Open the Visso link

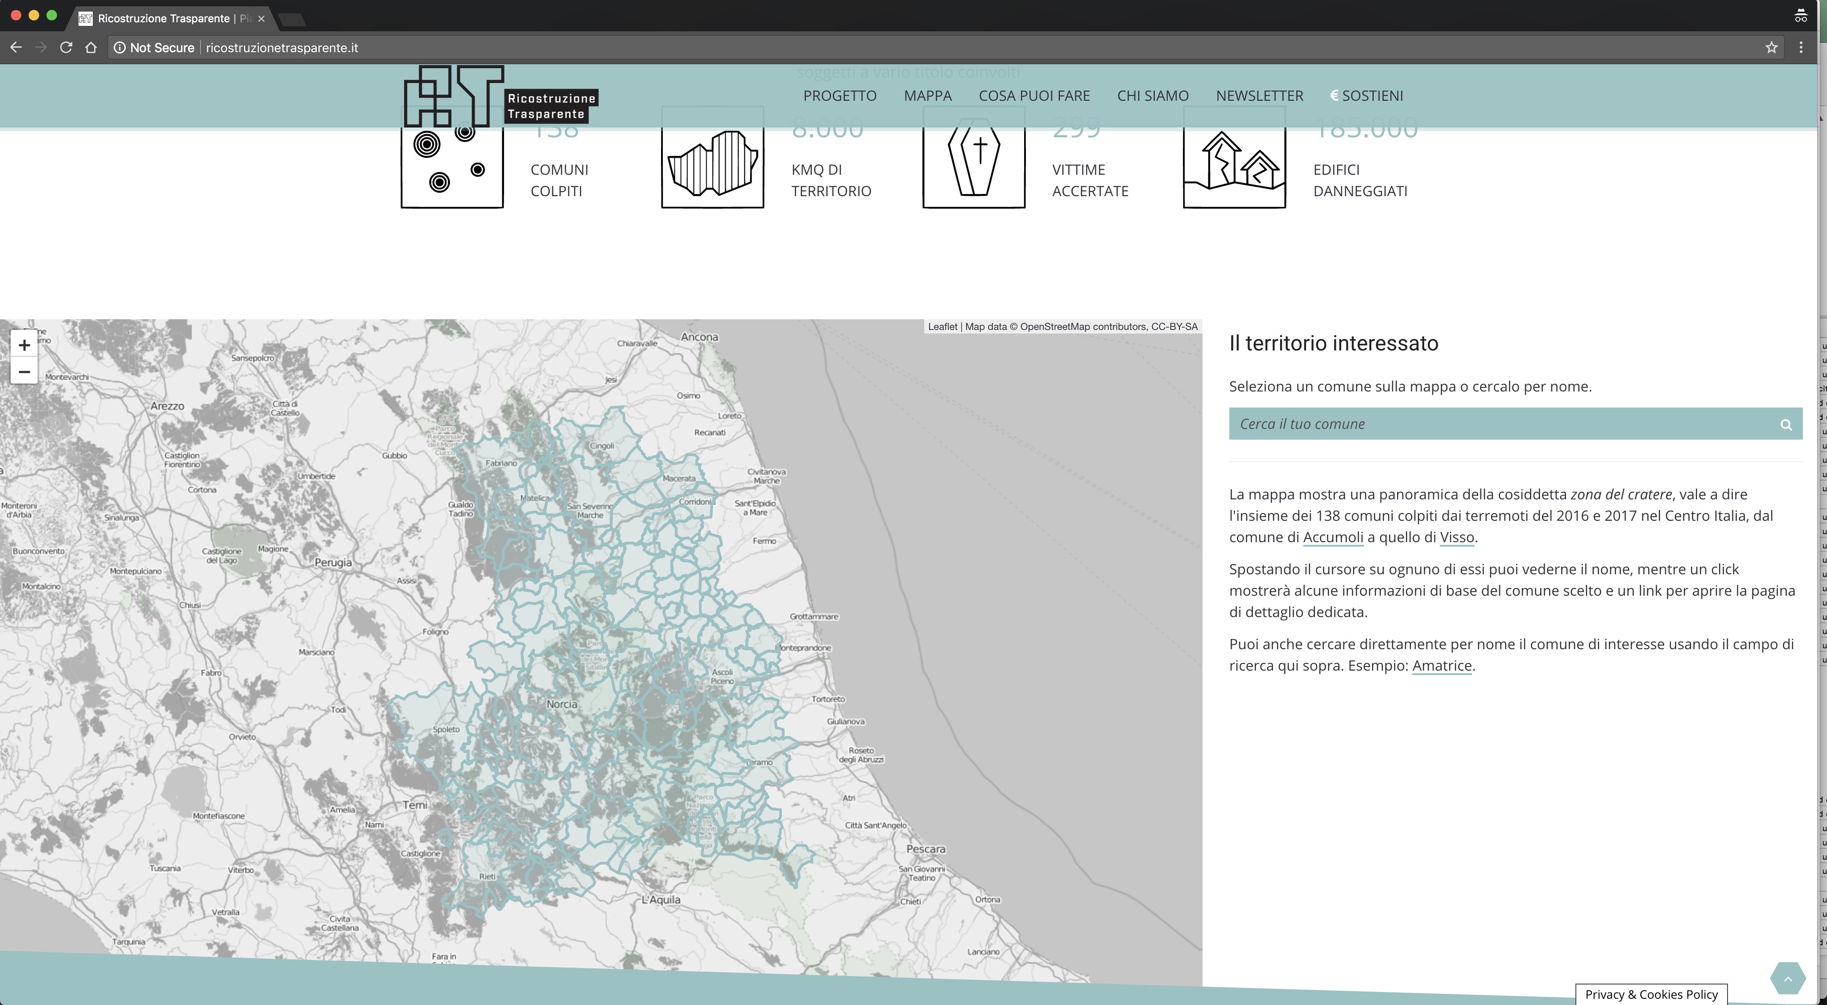[1457, 537]
